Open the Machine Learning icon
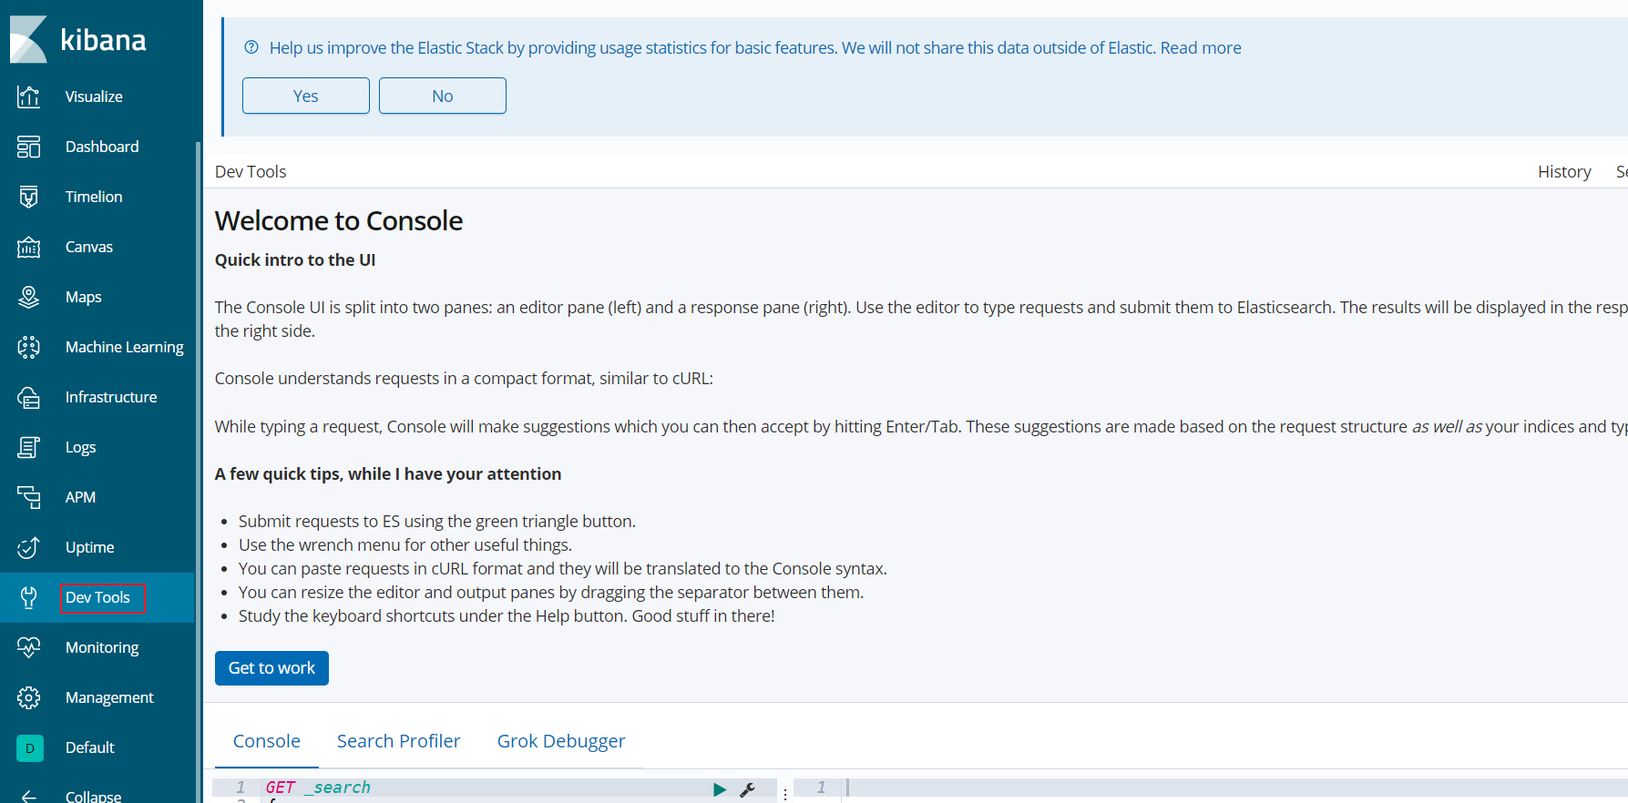 [29, 347]
